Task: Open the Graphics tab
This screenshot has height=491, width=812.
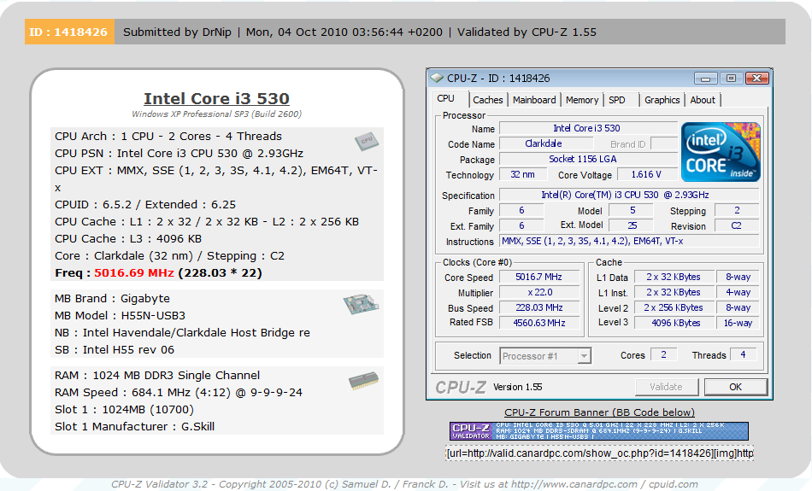Action: click(x=662, y=100)
